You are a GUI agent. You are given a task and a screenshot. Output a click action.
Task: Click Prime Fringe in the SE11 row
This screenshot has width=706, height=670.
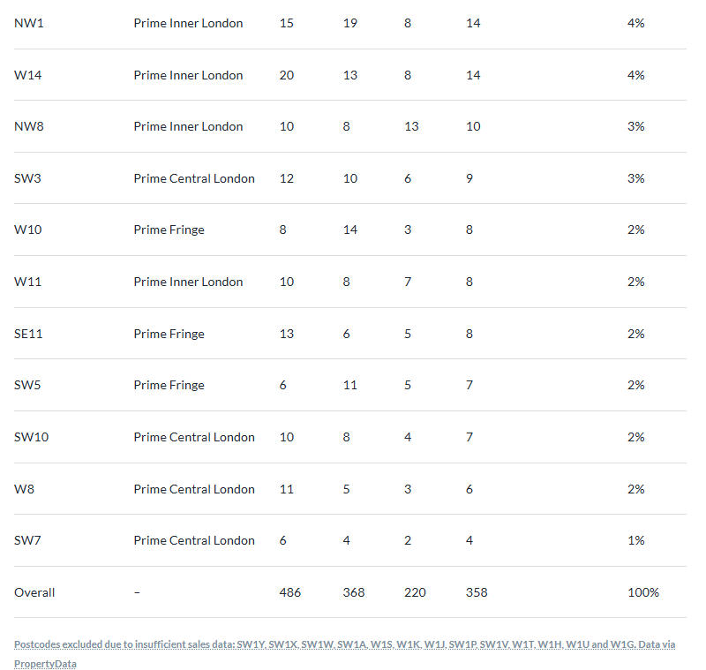[x=169, y=334]
